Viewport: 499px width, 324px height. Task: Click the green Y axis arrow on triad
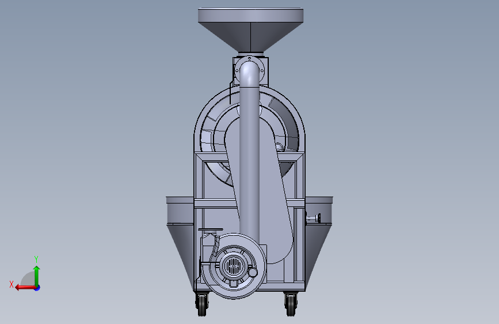click(x=37, y=276)
